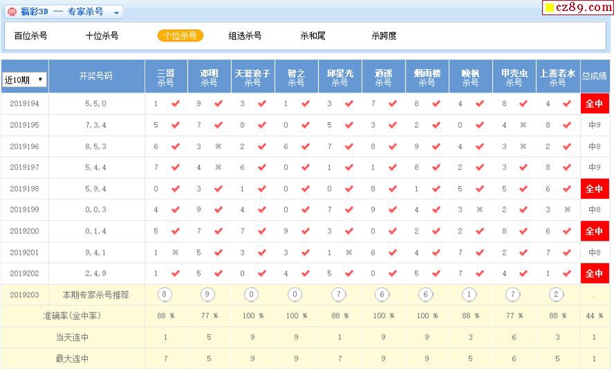
Task: Click circled number 8 in 三哥 recommendation
Action: [x=164, y=295]
